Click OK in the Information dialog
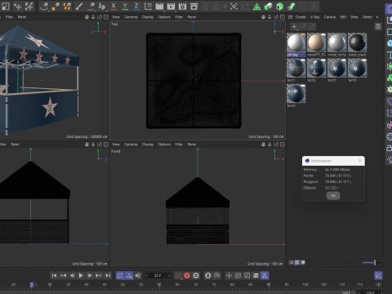This screenshot has height=294, width=392. 333,195
